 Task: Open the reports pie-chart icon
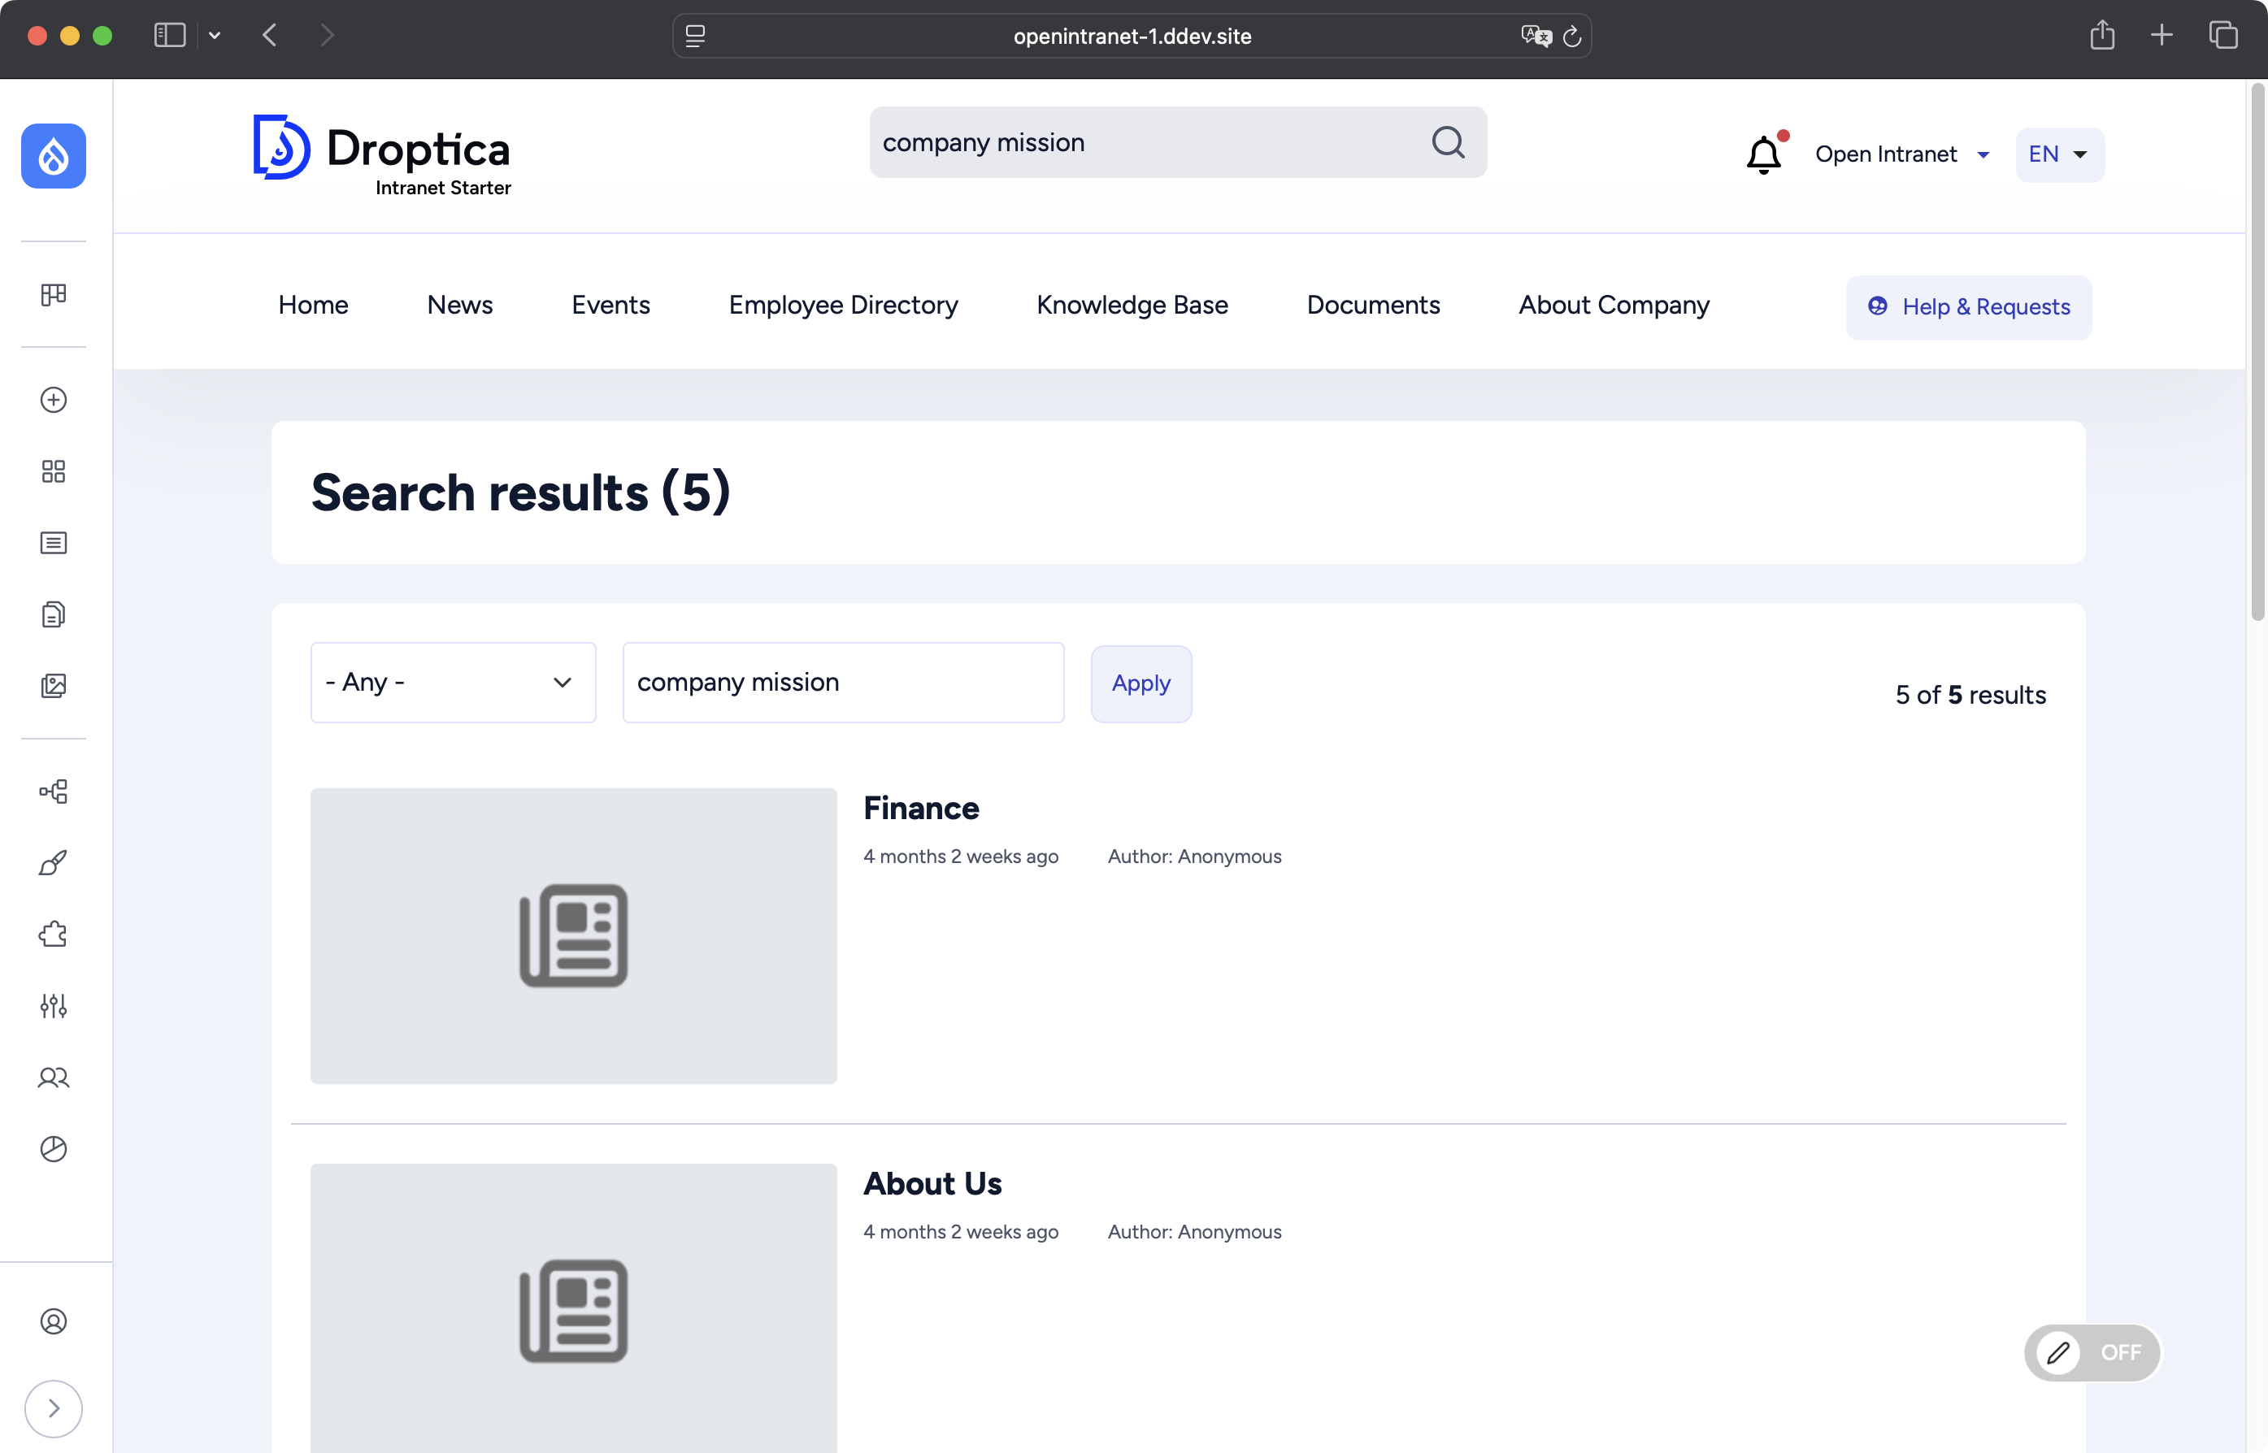click(x=53, y=1149)
